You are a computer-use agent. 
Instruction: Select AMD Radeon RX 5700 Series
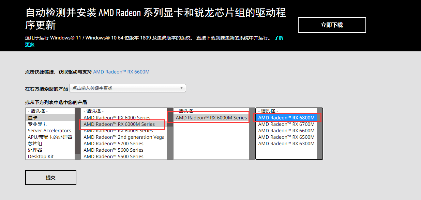[x=124, y=144]
